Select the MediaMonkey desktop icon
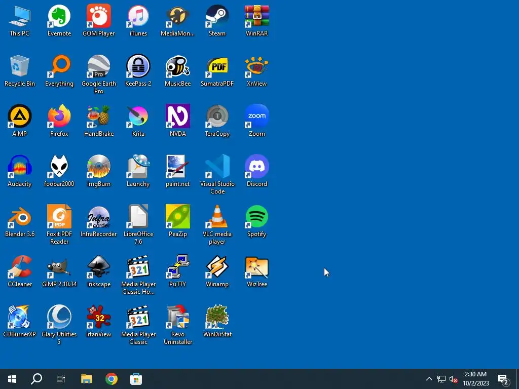This screenshot has height=389, width=519. 178,16
